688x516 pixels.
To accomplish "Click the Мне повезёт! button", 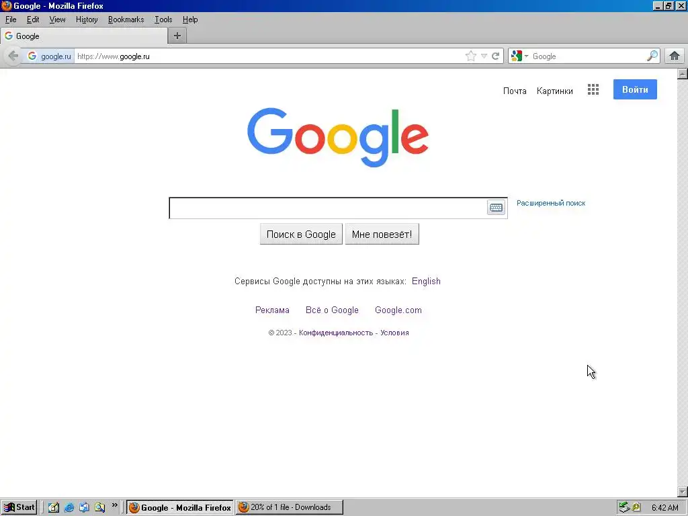I will tap(382, 234).
